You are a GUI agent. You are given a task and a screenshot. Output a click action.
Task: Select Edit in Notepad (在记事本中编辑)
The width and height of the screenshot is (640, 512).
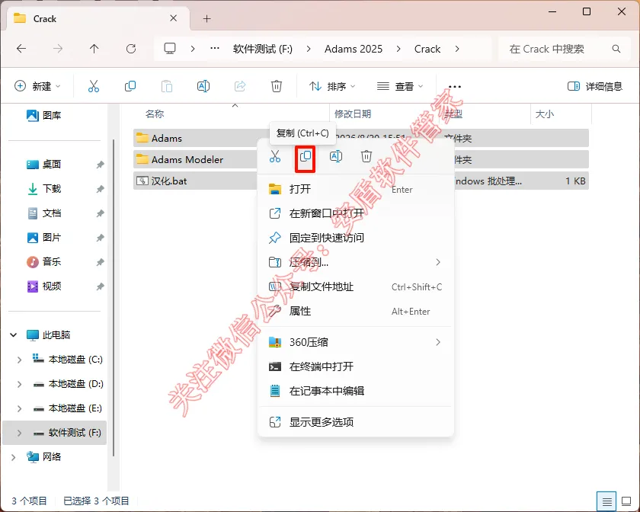[x=356, y=391]
